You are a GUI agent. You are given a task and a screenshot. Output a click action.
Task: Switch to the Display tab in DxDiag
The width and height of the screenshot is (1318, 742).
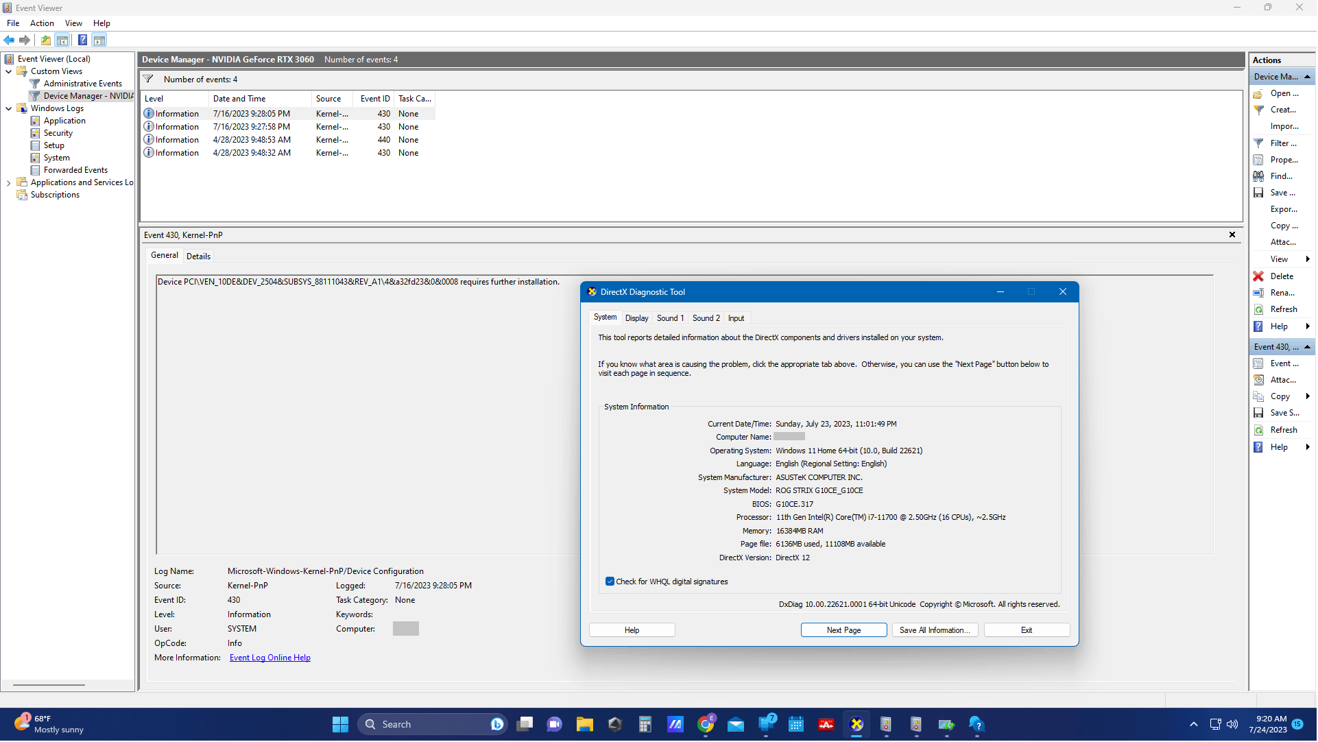click(636, 318)
